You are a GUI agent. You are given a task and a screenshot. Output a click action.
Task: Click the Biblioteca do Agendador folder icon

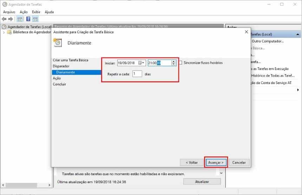click(9, 32)
